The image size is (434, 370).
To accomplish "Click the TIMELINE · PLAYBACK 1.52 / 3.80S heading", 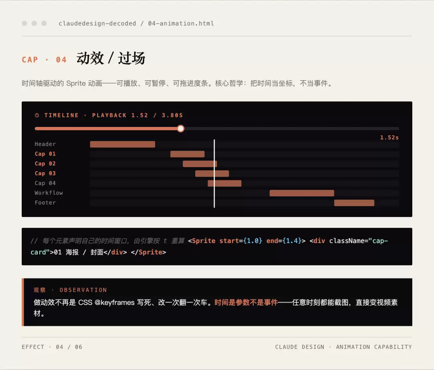I will tap(113, 115).
